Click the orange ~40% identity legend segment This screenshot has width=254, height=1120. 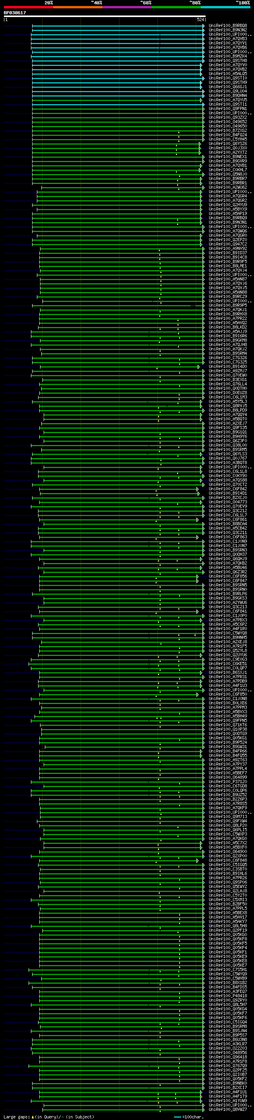click(x=78, y=7)
